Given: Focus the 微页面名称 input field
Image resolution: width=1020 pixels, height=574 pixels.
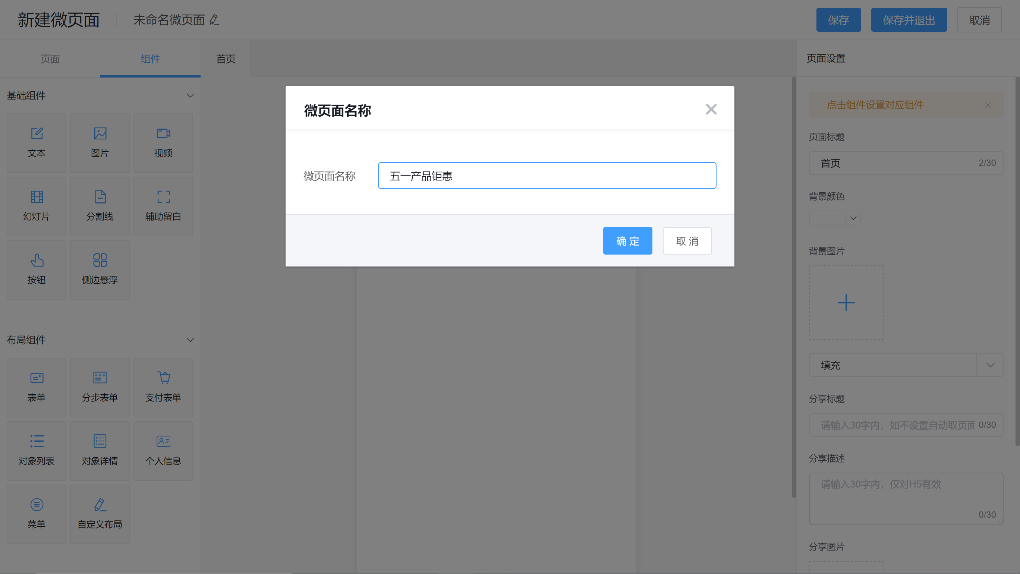Looking at the screenshot, I should point(547,176).
